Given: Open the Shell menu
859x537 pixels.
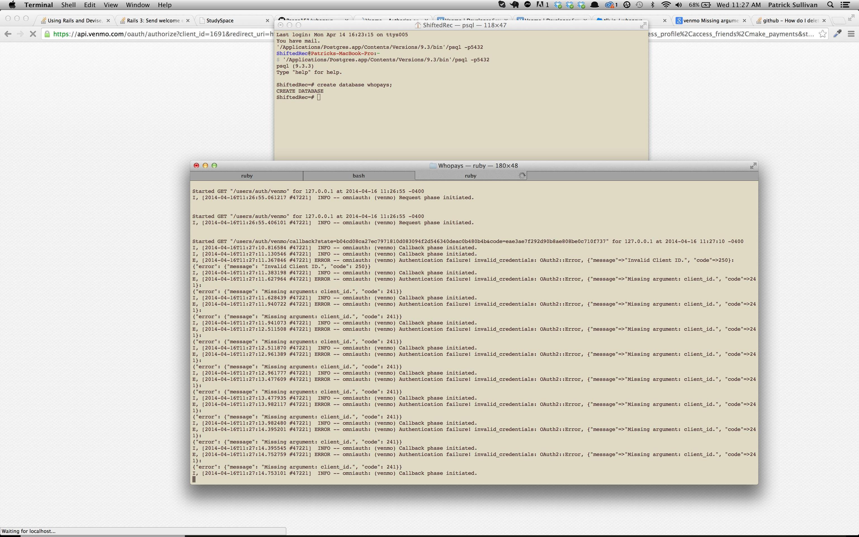Looking at the screenshot, I should [68, 5].
